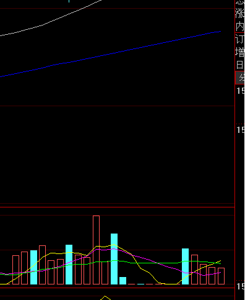Select the 增 row in side panel

240,52
